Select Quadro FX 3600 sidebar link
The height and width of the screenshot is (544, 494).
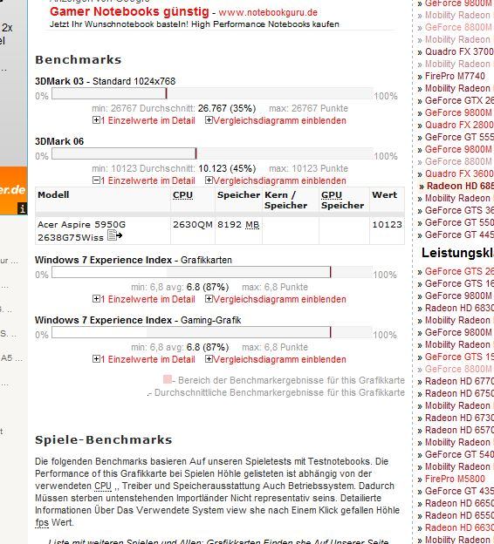459,173
